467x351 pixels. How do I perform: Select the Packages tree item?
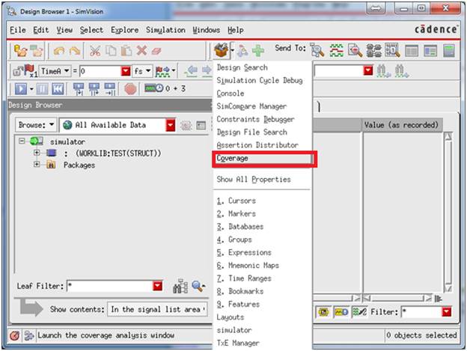(x=79, y=165)
